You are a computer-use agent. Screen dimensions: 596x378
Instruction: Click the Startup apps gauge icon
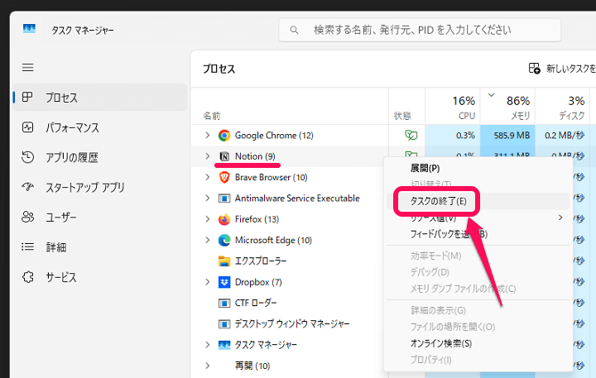pyautogui.click(x=27, y=187)
